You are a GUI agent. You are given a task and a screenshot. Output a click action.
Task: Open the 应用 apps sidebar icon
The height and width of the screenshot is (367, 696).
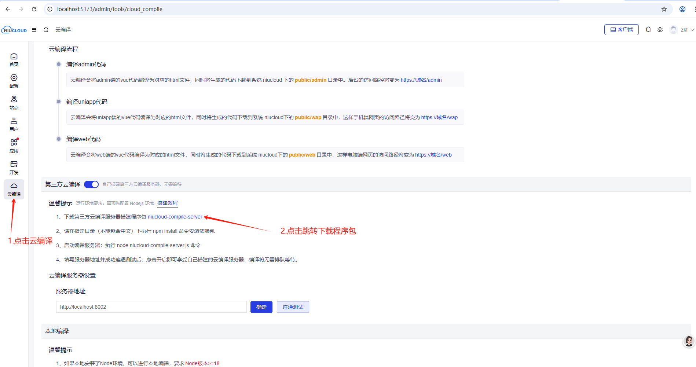[x=14, y=146]
